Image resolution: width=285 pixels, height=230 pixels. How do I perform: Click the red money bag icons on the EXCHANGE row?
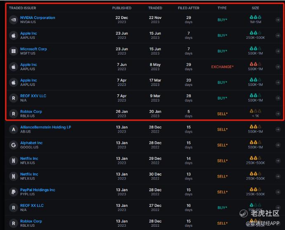click(255, 64)
